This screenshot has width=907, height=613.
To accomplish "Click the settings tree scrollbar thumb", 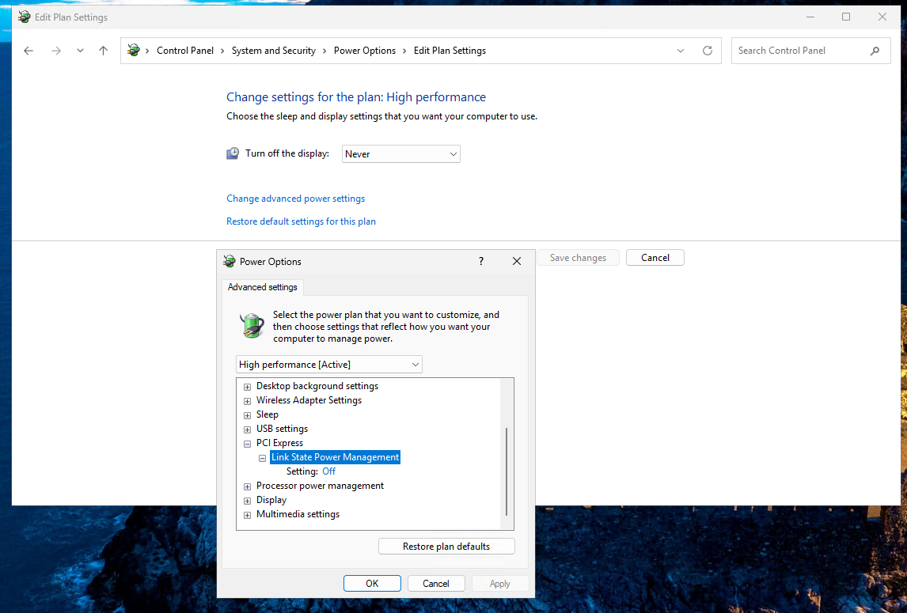I will 507,471.
